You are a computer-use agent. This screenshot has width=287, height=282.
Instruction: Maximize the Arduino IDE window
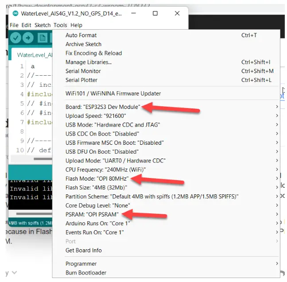(155, 13)
